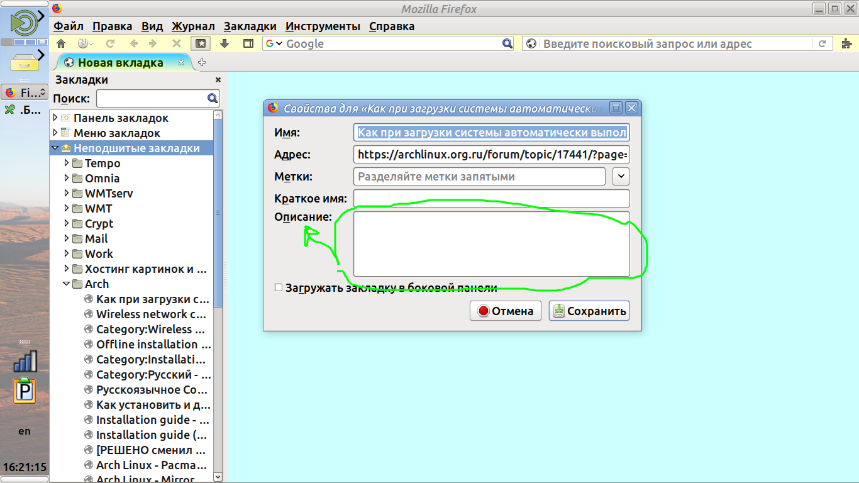Click the Описание text area
Viewport: 859px width, 483px height.
(x=492, y=244)
